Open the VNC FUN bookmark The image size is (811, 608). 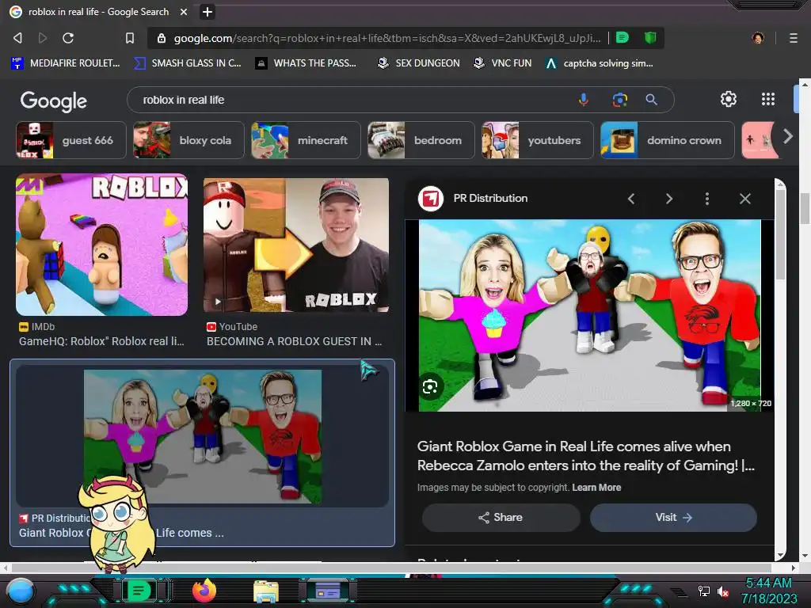coord(503,63)
